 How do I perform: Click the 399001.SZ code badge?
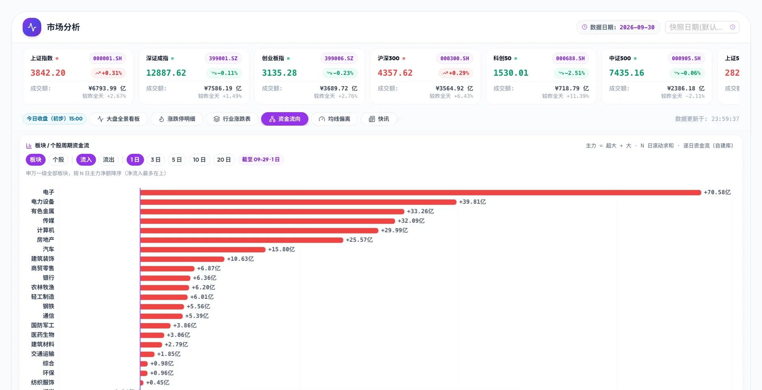point(223,59)
